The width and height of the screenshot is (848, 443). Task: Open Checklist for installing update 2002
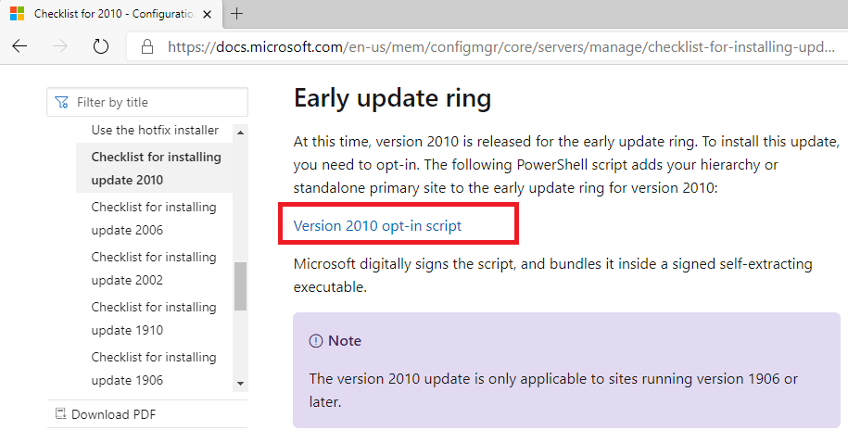154,268
